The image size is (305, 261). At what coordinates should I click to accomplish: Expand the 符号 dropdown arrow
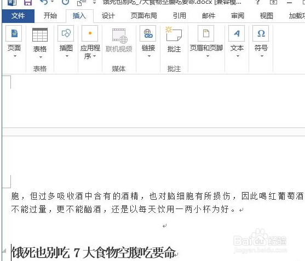coord(262,56)
